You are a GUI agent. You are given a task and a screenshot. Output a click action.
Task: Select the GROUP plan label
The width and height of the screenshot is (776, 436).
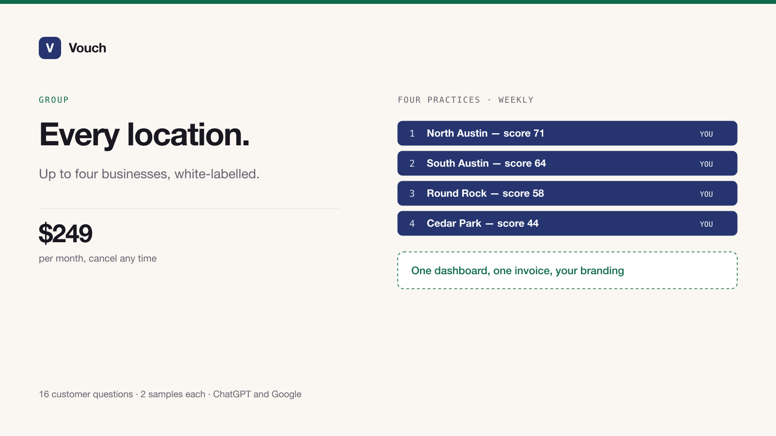[54, 100]
